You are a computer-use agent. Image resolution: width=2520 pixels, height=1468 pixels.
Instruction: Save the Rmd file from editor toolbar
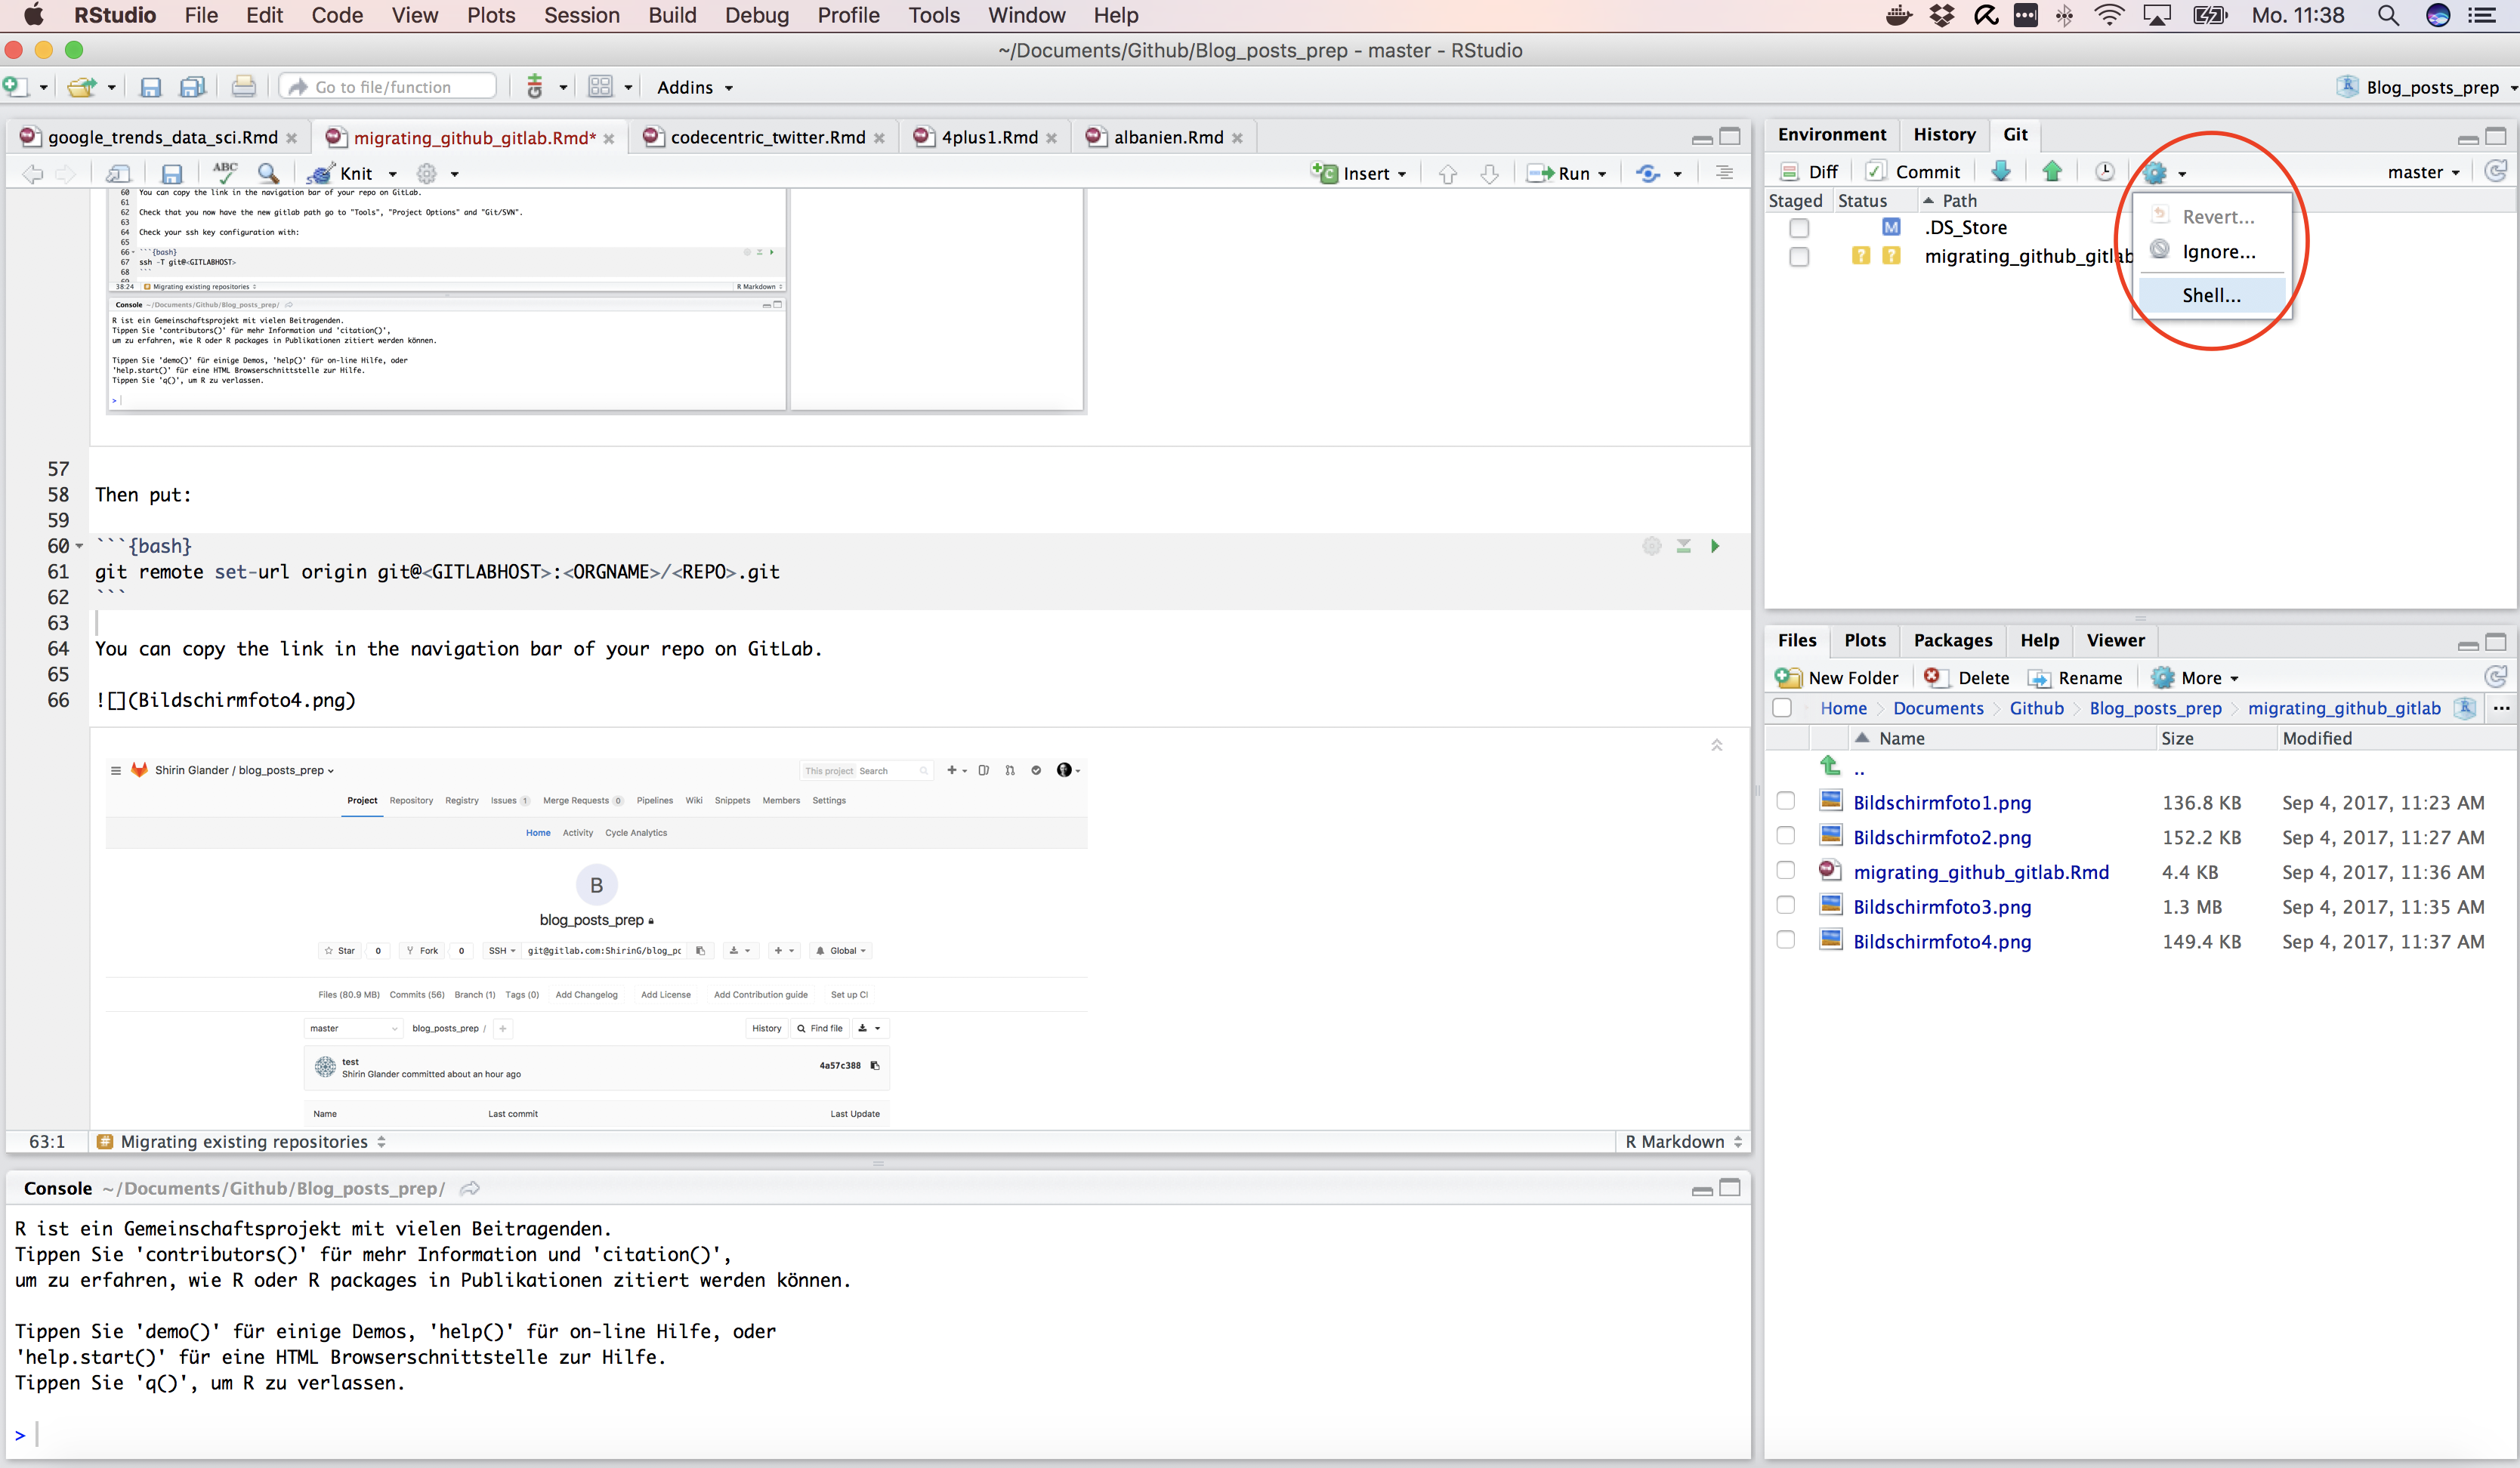(x=172, y=173)
